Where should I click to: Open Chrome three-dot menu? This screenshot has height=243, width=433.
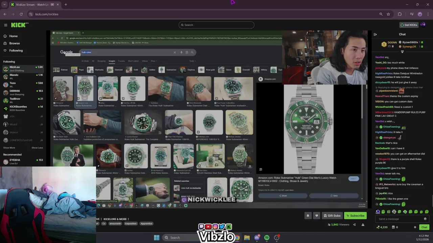[x=428, y=14]
